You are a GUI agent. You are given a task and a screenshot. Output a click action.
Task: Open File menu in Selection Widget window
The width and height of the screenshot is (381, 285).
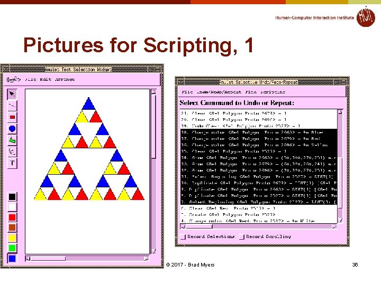[x=31, y=79]
